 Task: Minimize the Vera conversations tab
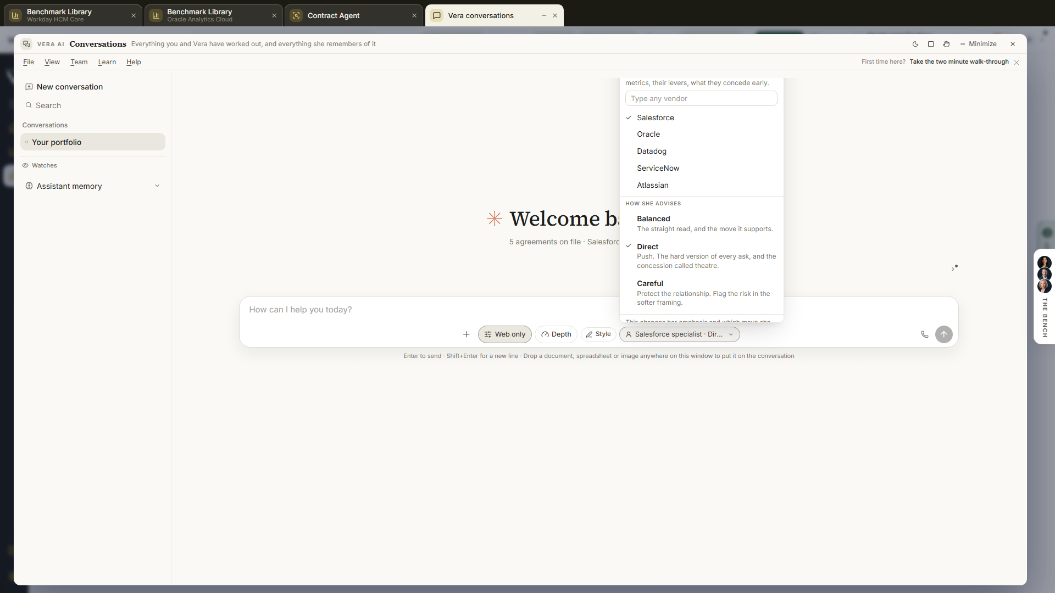click(x=544, y=15)
